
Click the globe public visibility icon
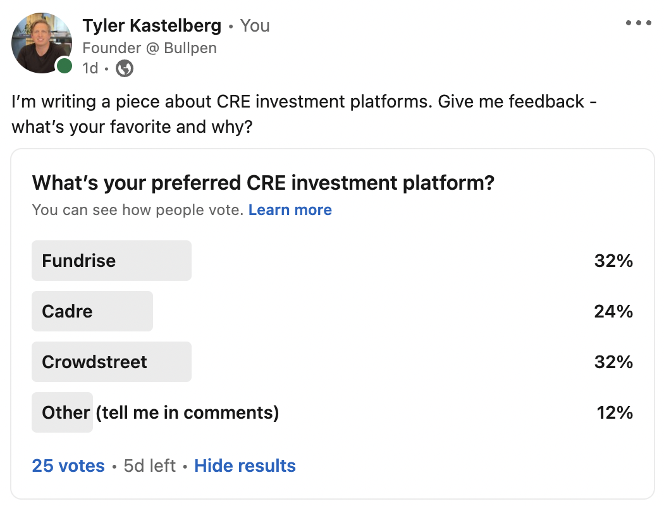[125, 68]
